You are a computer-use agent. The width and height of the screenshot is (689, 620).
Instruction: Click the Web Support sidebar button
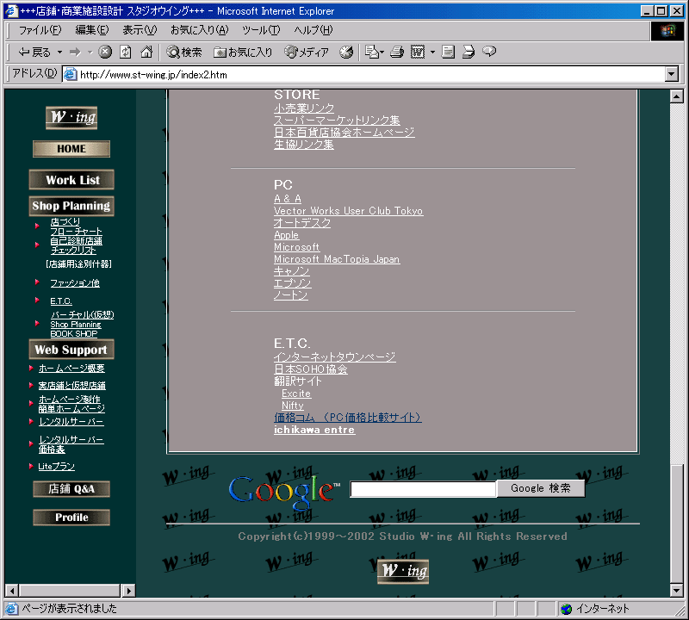(x=71, y=350)
